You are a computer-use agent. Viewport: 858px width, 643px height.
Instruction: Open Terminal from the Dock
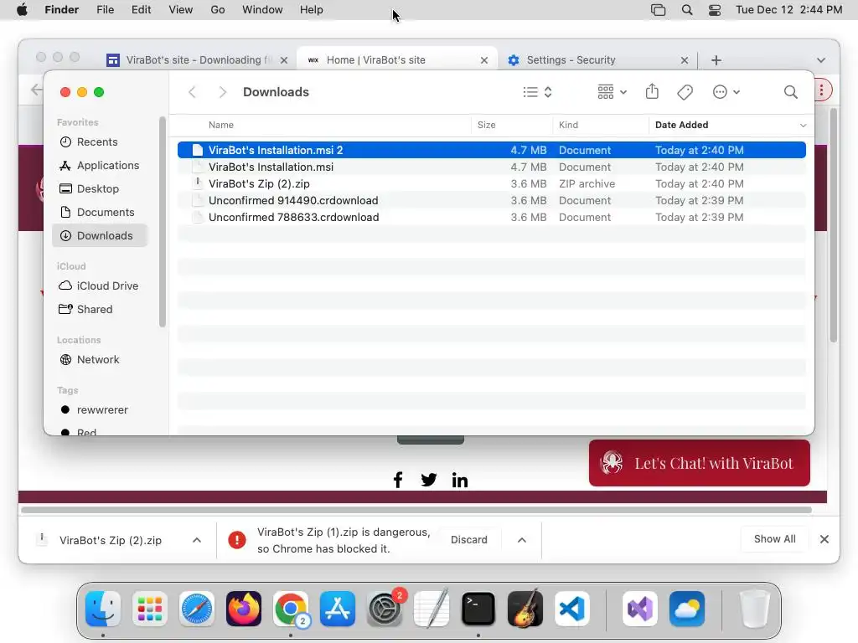(478, 609)
